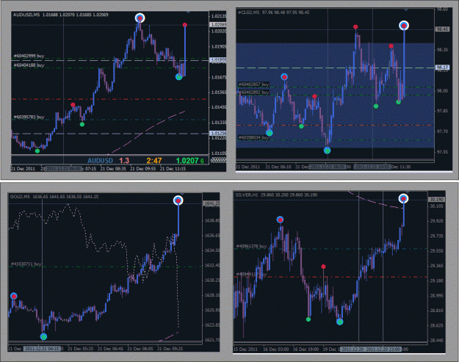This screenshot has width=459, height=362.
Task: Select order line label #60395783 buy
Action: (x=29, y=117)
